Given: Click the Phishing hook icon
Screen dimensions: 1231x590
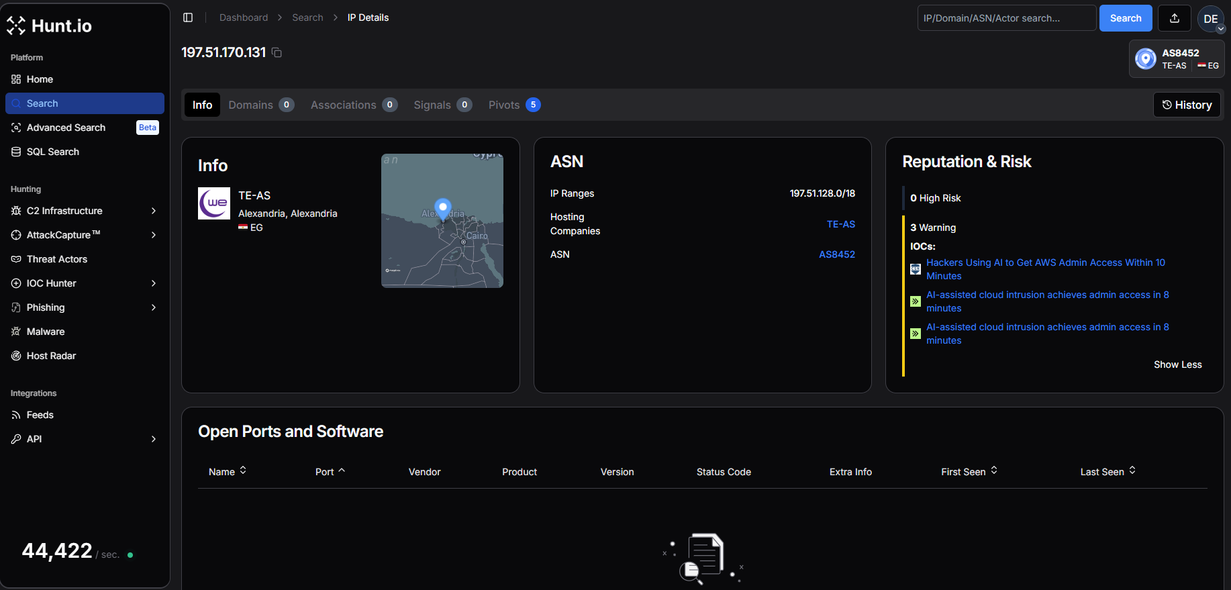Looking at the screenshot, I should 16,307.
